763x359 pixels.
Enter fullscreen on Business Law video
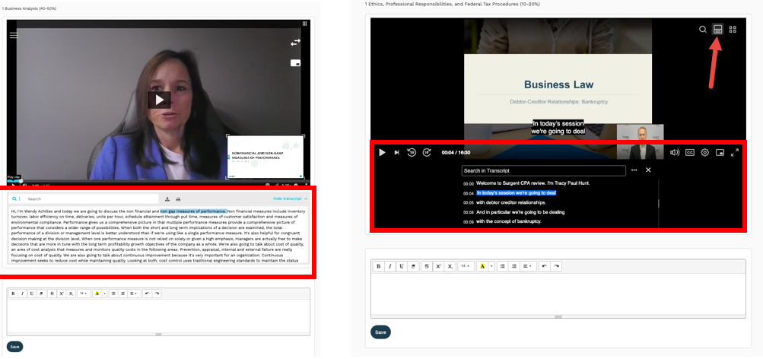pyautogui.click(x=735, y=152)
